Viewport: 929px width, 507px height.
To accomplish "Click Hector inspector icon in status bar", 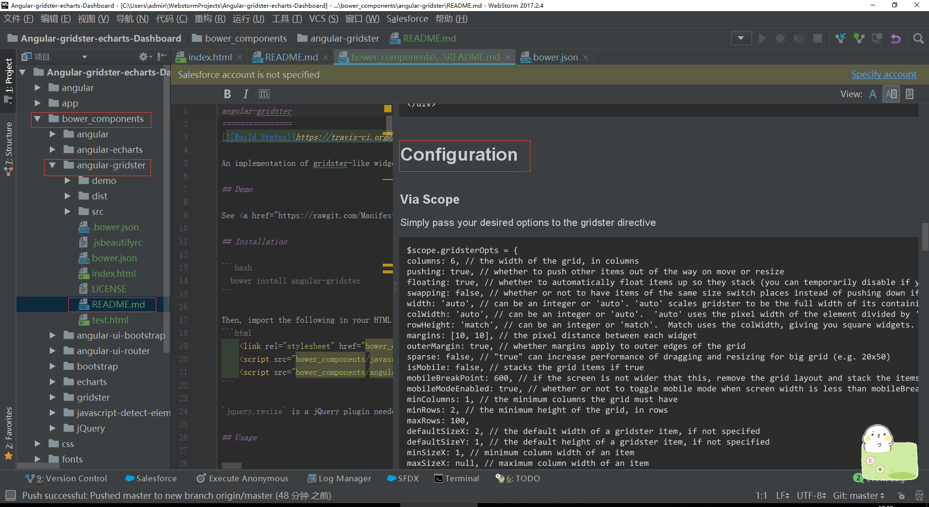I will 919,495.
